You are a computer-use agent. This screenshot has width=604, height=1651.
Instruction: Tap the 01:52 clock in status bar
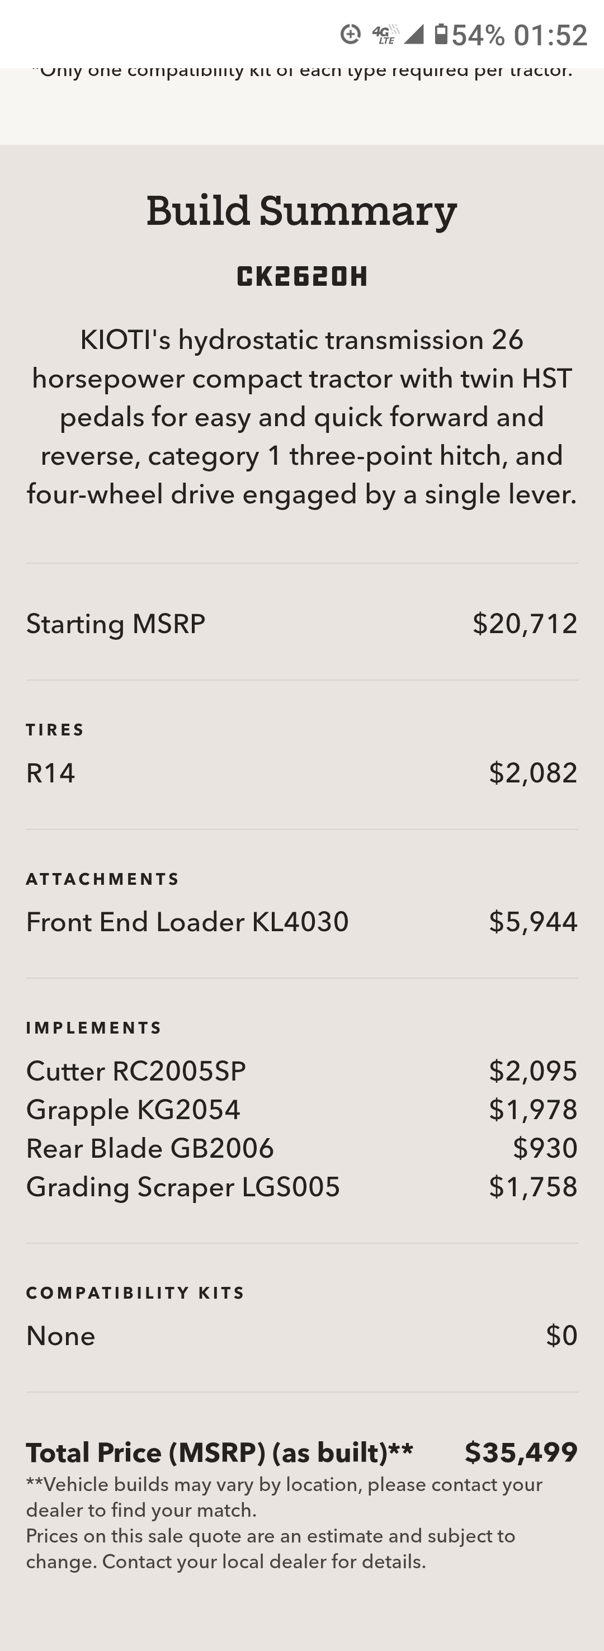(x=550, y=35)
